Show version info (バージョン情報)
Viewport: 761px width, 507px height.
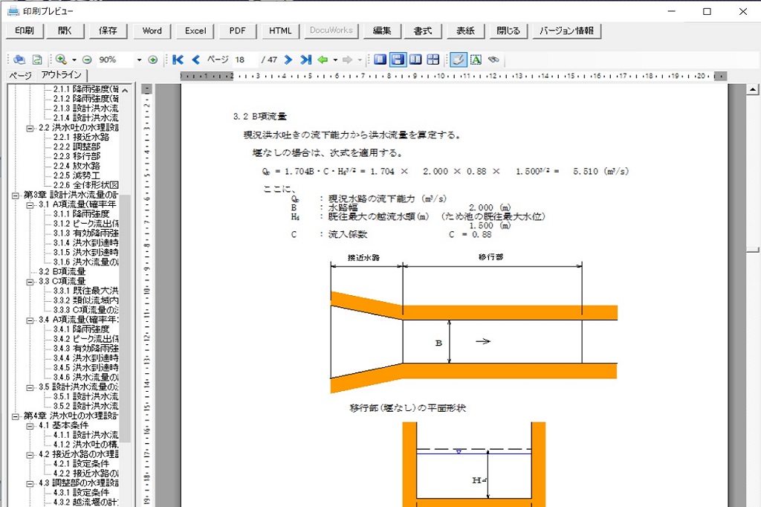(566, 30)
